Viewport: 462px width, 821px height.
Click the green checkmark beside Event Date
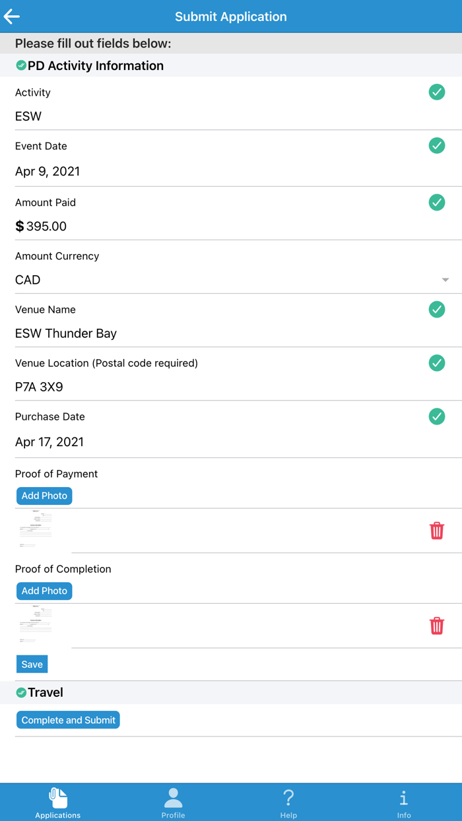(436, 146)
